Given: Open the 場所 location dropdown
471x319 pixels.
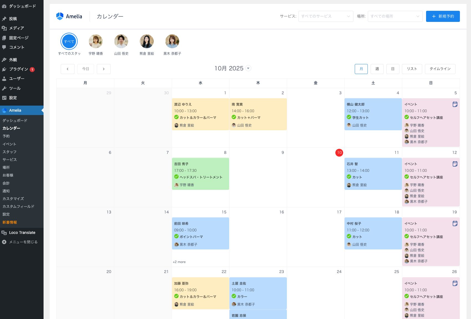Looking at the screenshot, I should pos(395,16).
